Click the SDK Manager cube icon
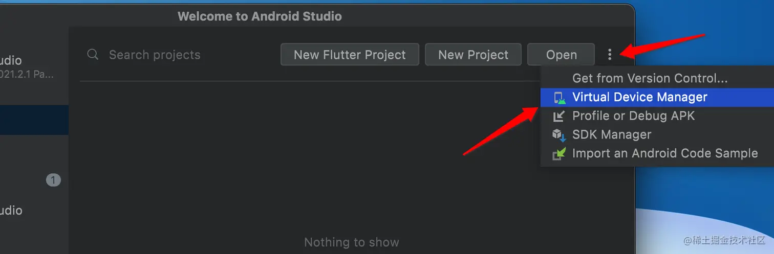This screenshot has width=774, height=254. coord(558,135)
